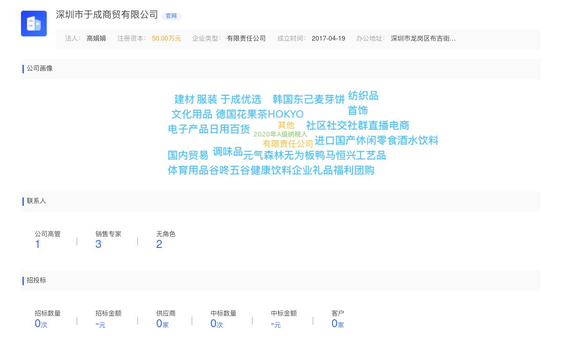Click the company type 有限责任公司 in header
This screenshot has height=351, width=561.
(246, 38)
